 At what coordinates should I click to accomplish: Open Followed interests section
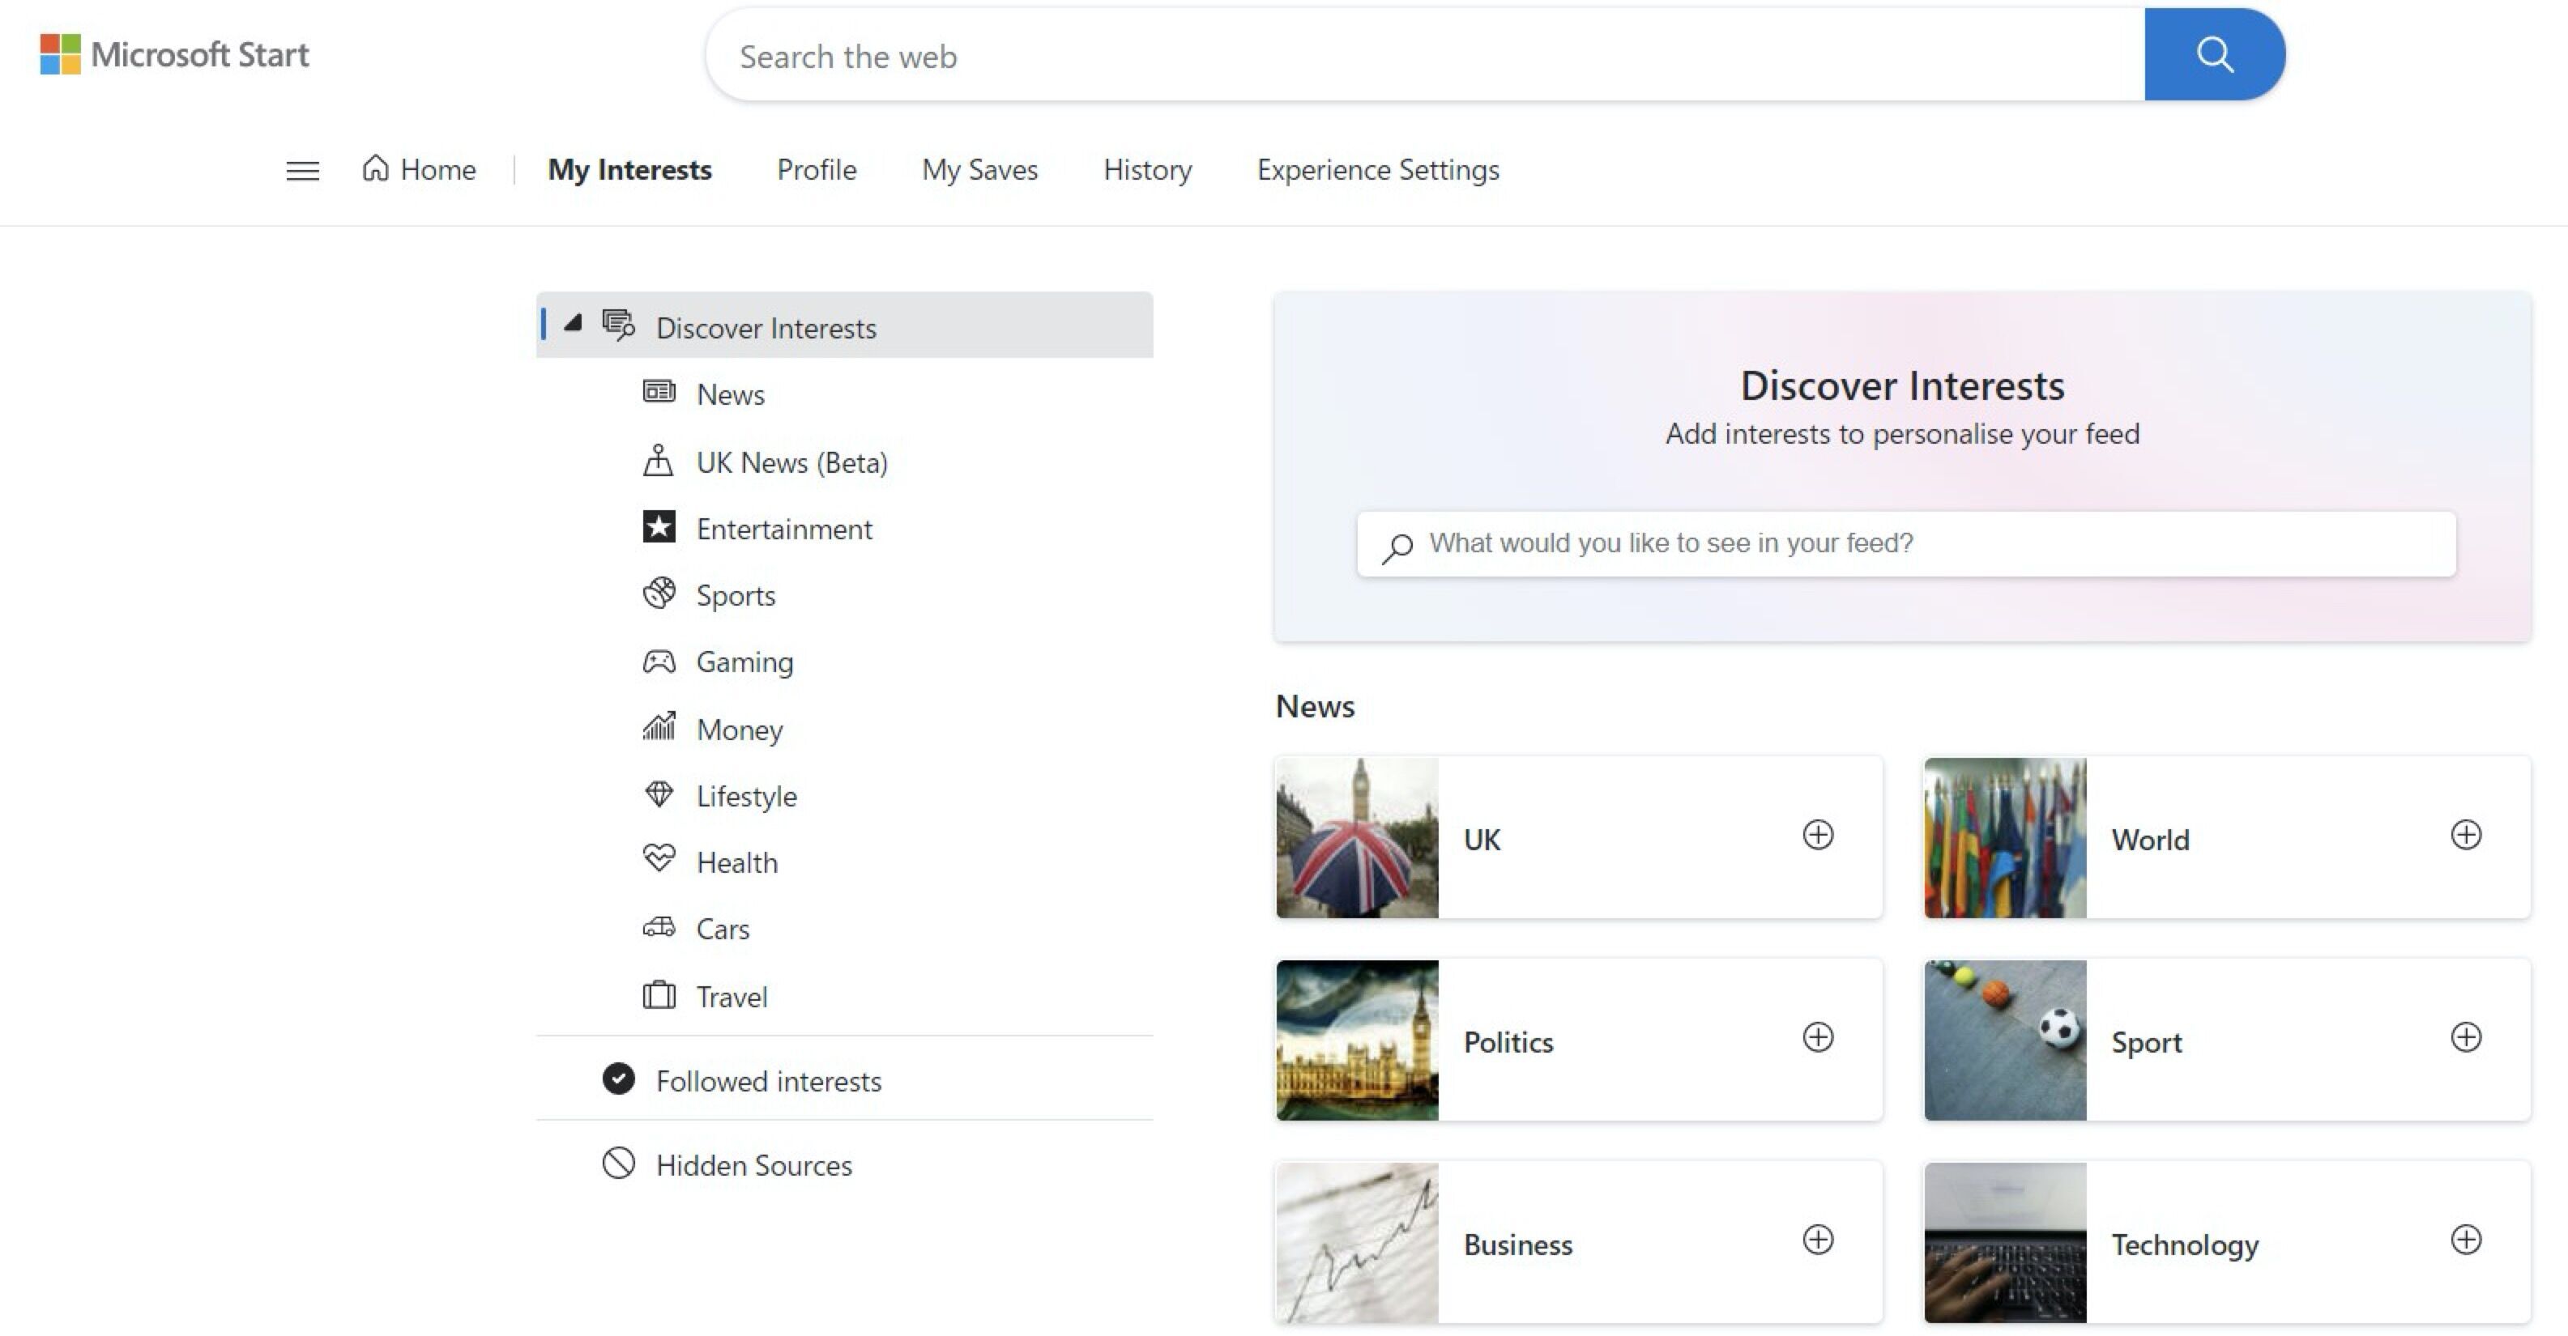(768, 1081)
